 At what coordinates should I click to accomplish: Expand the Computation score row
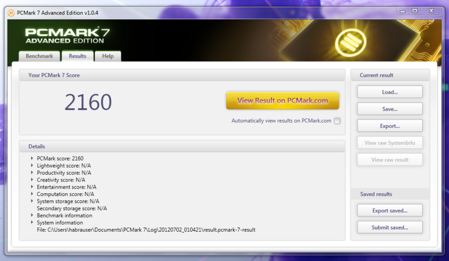32,194
